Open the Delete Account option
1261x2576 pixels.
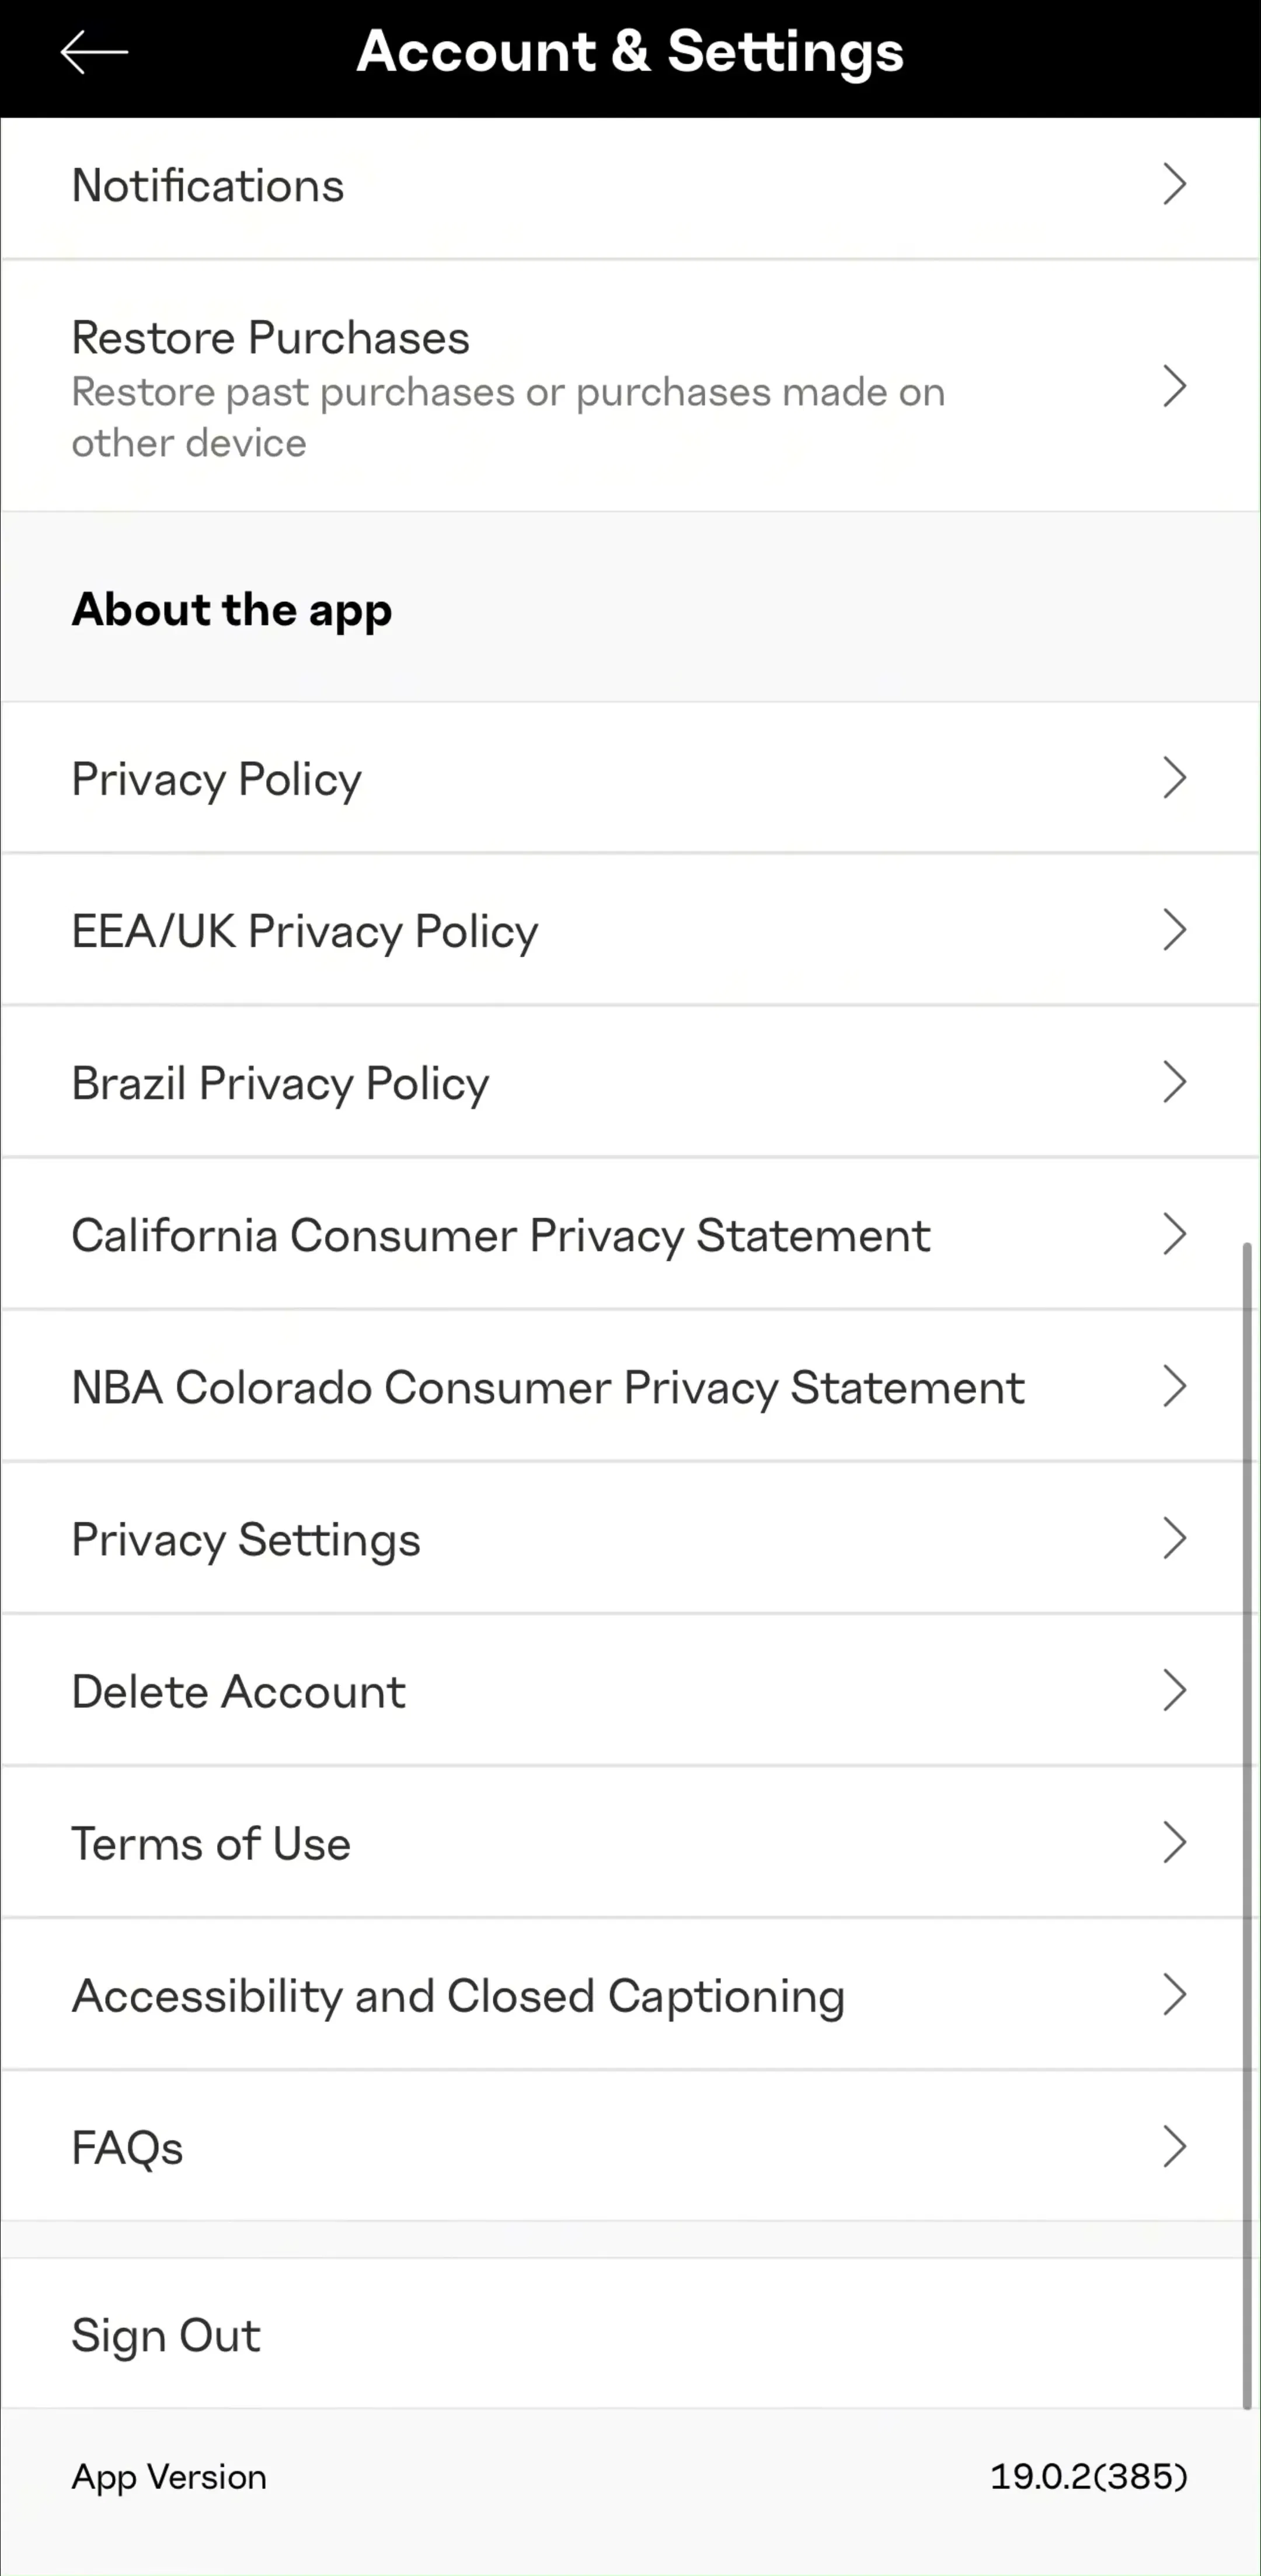click(x=630, y=1690)
